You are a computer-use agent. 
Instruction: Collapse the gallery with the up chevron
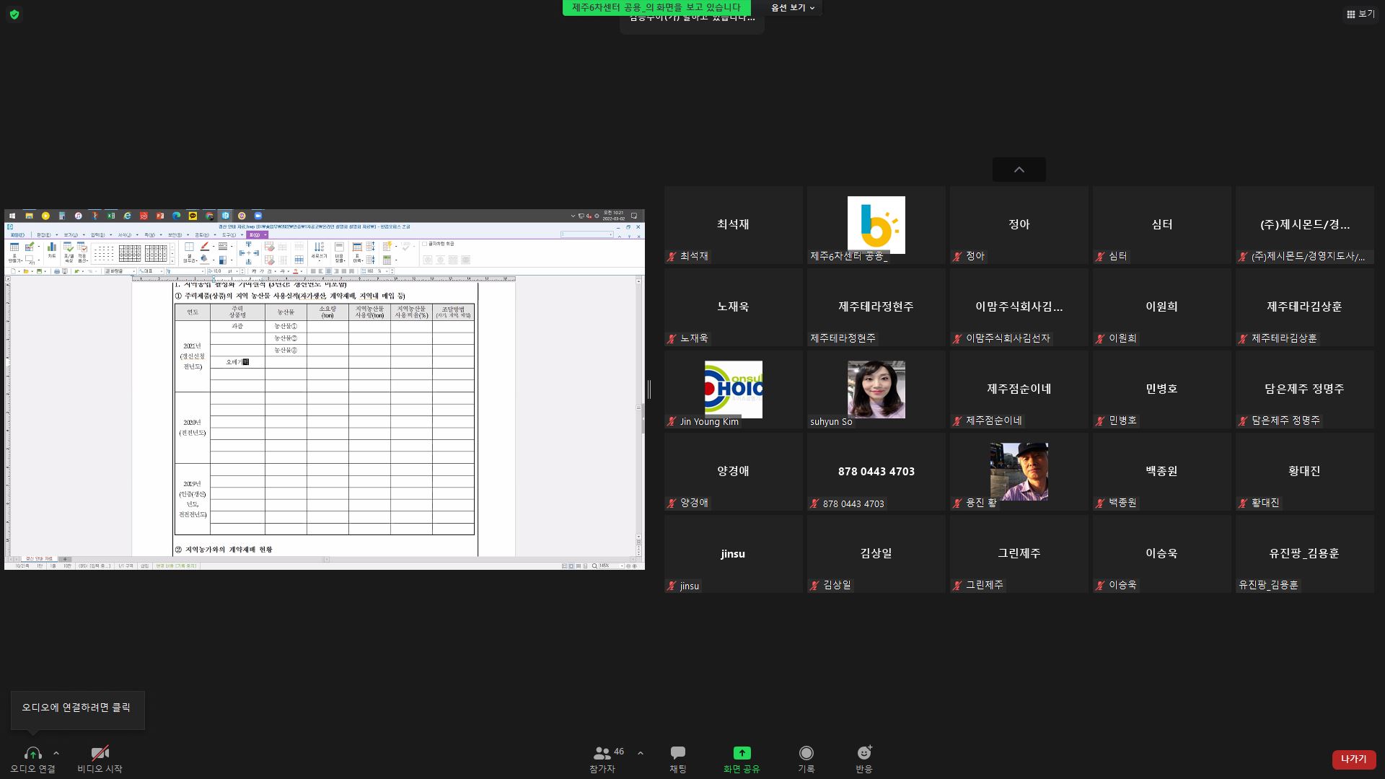click(x=1019, y=170)
